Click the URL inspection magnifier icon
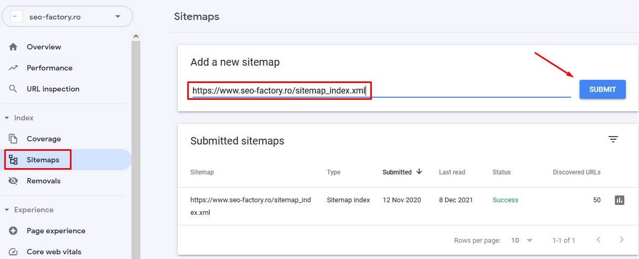The image size is (639, 259). pyautogui.click(x=14, y=89)
